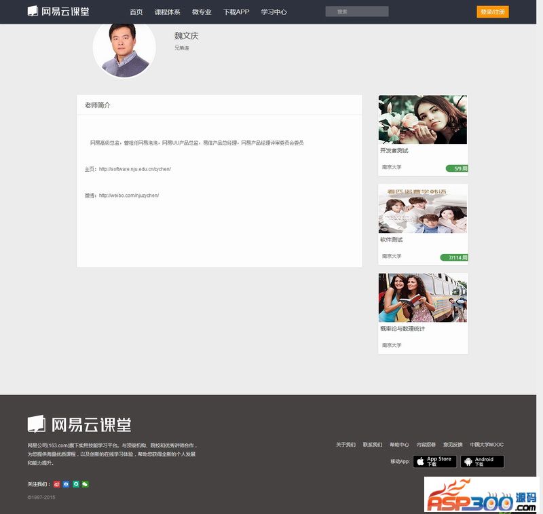
Task: Open the 联系我们 footer link
Action: point(373,444)
